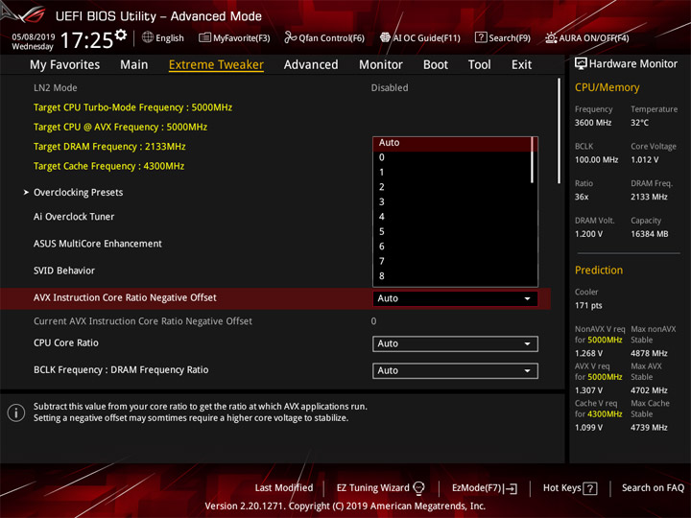
Task: Go to the Advanced tab
Action: pyautogui.click(x=311, y=65)
